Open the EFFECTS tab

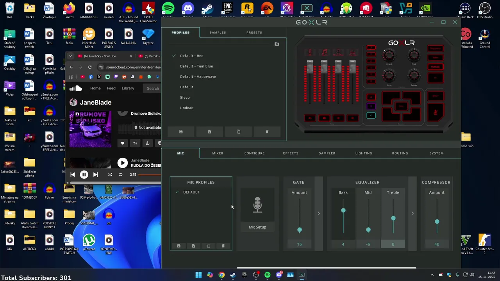pos(291,153)
